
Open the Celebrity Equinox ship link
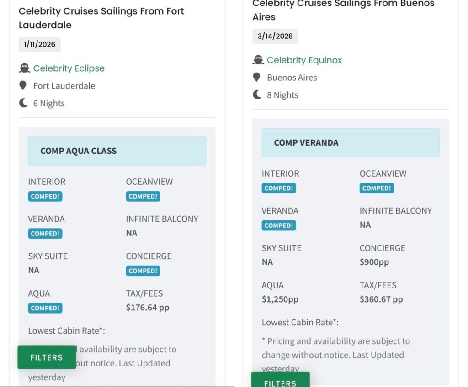pos(304,60)
